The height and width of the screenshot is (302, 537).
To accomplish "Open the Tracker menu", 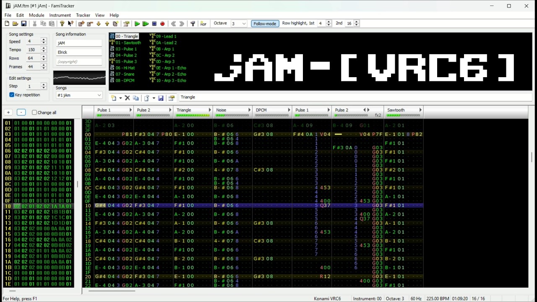I will pos(83,15).
